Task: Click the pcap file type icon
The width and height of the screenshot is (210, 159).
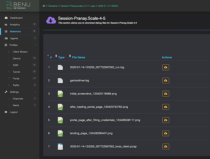Action: coord(60,146)
